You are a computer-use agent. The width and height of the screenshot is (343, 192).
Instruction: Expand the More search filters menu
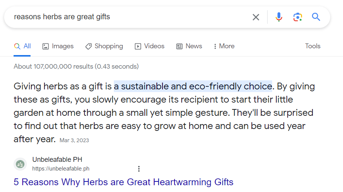(x=224, y=46)
